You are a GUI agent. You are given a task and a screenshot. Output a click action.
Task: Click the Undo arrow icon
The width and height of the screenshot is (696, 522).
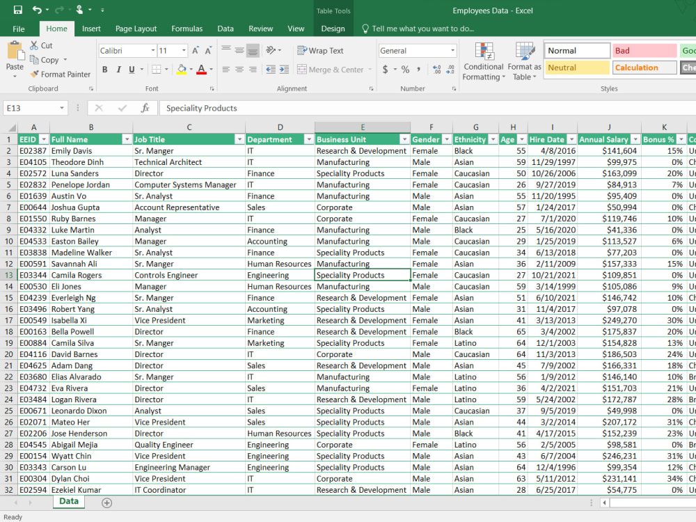pos(37,10)
